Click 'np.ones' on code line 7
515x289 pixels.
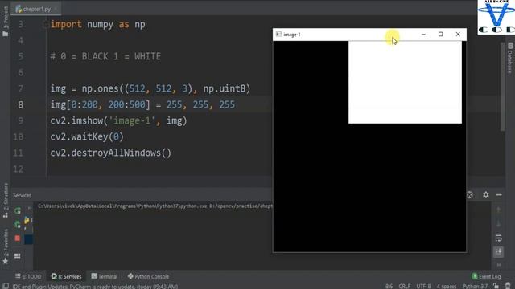(x=100, y=88)
